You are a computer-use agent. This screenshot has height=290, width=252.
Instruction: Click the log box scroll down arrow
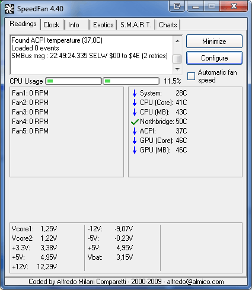pos(177,69)
